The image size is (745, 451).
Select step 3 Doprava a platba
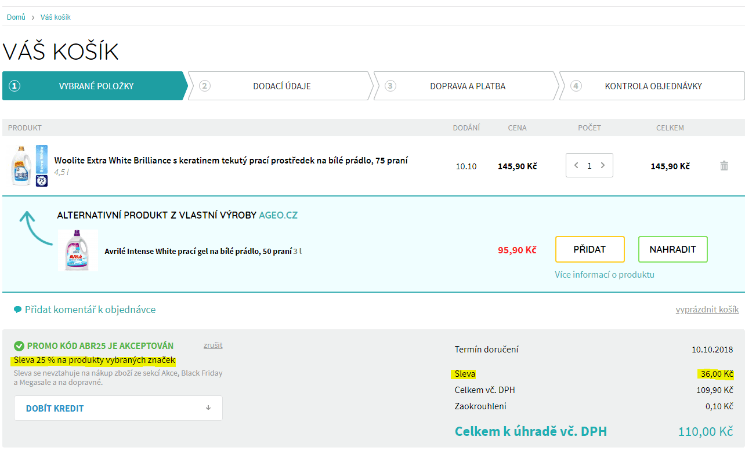(x=466, y=86)
